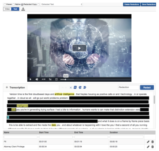Select the Redacted Copy radio button

point(22,4)
